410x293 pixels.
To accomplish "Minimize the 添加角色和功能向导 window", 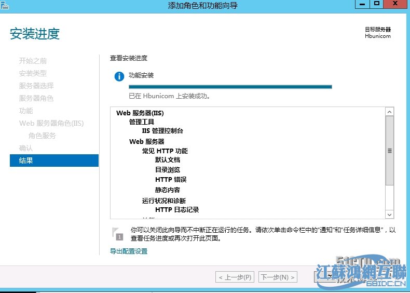I will pyautogui.click(x=362, y=4).
